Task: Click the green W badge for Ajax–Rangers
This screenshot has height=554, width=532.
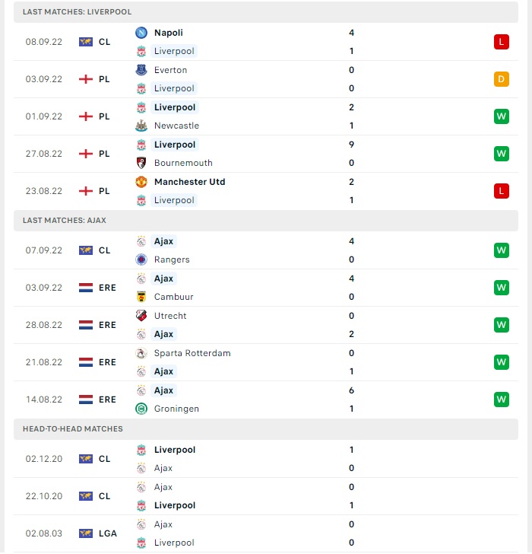Action: [x=502, y=250]
